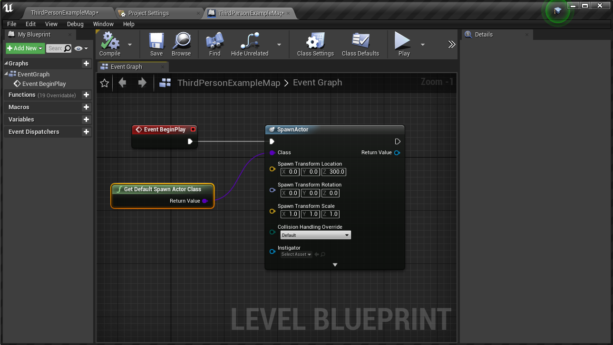
Task: Click SpawnActor Return Value pin
Action: [x=397, y=153]
